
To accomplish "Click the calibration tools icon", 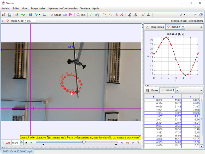I will pyautogui.click(x=37, y=15).
